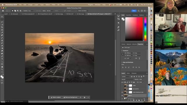Select the Move tool
Screen dimensions: 187x105
[2, 17]
